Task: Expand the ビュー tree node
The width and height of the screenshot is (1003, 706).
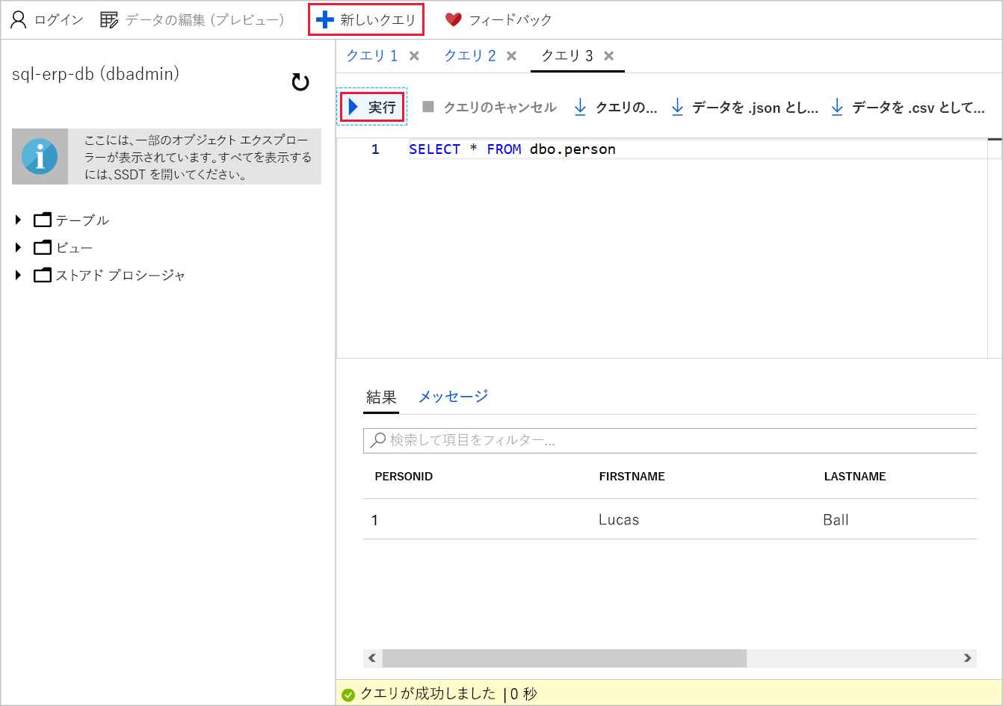Action: (19, 247)
